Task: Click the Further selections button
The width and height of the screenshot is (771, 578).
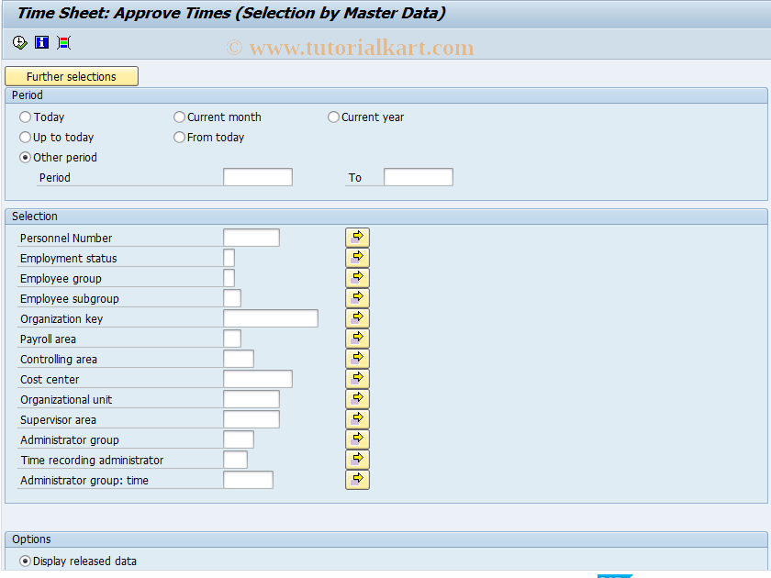Action: point(71,76)
